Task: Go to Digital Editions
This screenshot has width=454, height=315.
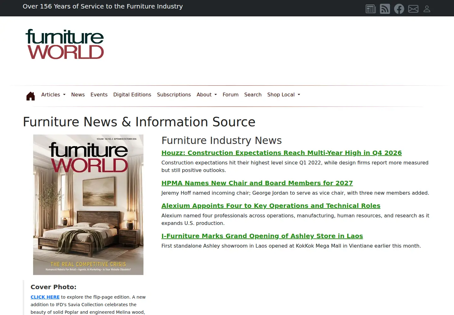Action: (x=132, y=94)
